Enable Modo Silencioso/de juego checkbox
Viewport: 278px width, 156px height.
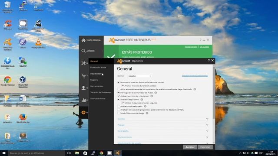click(x=119, y=113)
